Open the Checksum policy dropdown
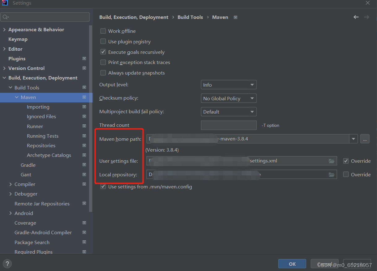Screen dimensions: 377x271 tap(229, 98)
